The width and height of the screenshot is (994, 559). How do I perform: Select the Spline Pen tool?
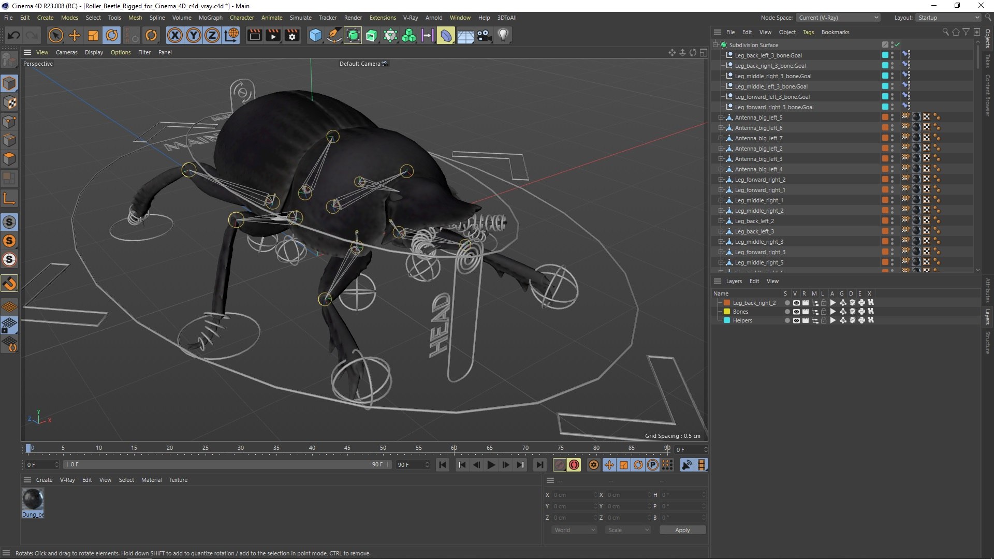(x=334, y=35)
